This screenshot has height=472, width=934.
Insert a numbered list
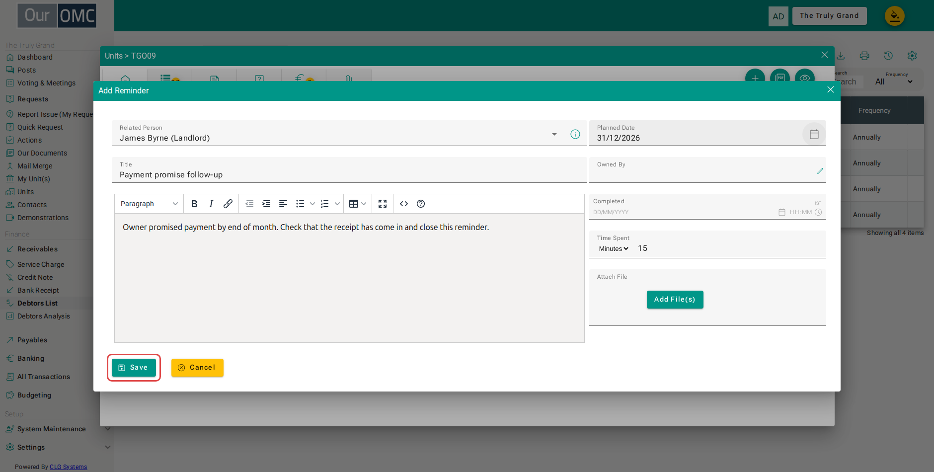325,204
